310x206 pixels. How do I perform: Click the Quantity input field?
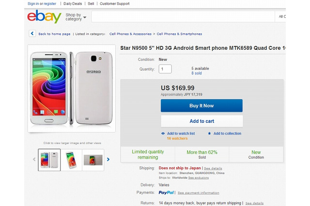pyautogui.click(x=165, y=69)
